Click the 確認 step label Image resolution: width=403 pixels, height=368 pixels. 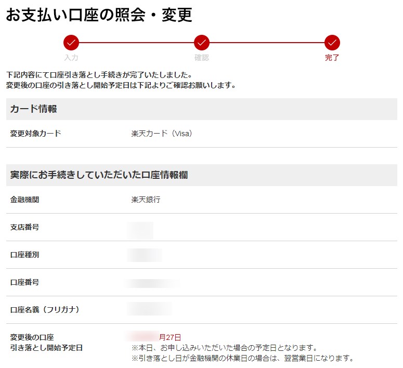[202, 58]
